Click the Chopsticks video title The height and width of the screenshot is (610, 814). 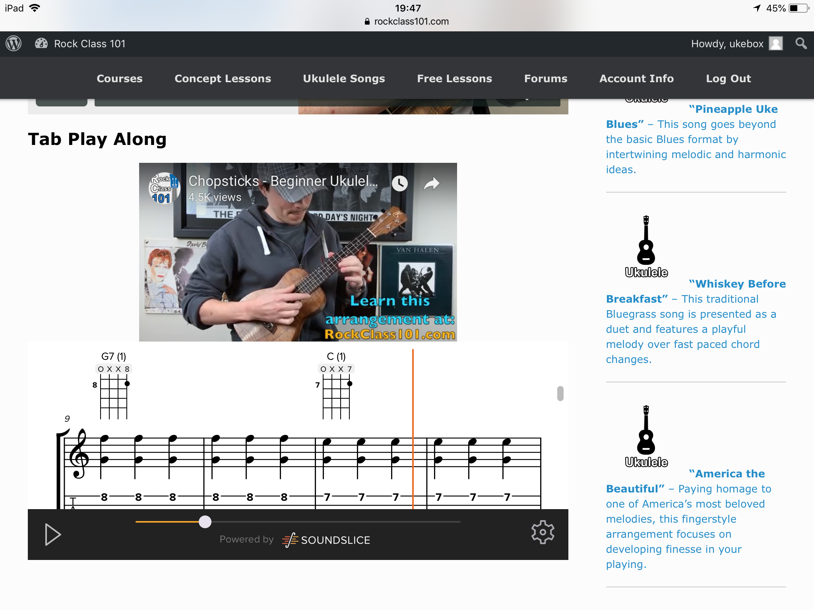coord(283,181)
